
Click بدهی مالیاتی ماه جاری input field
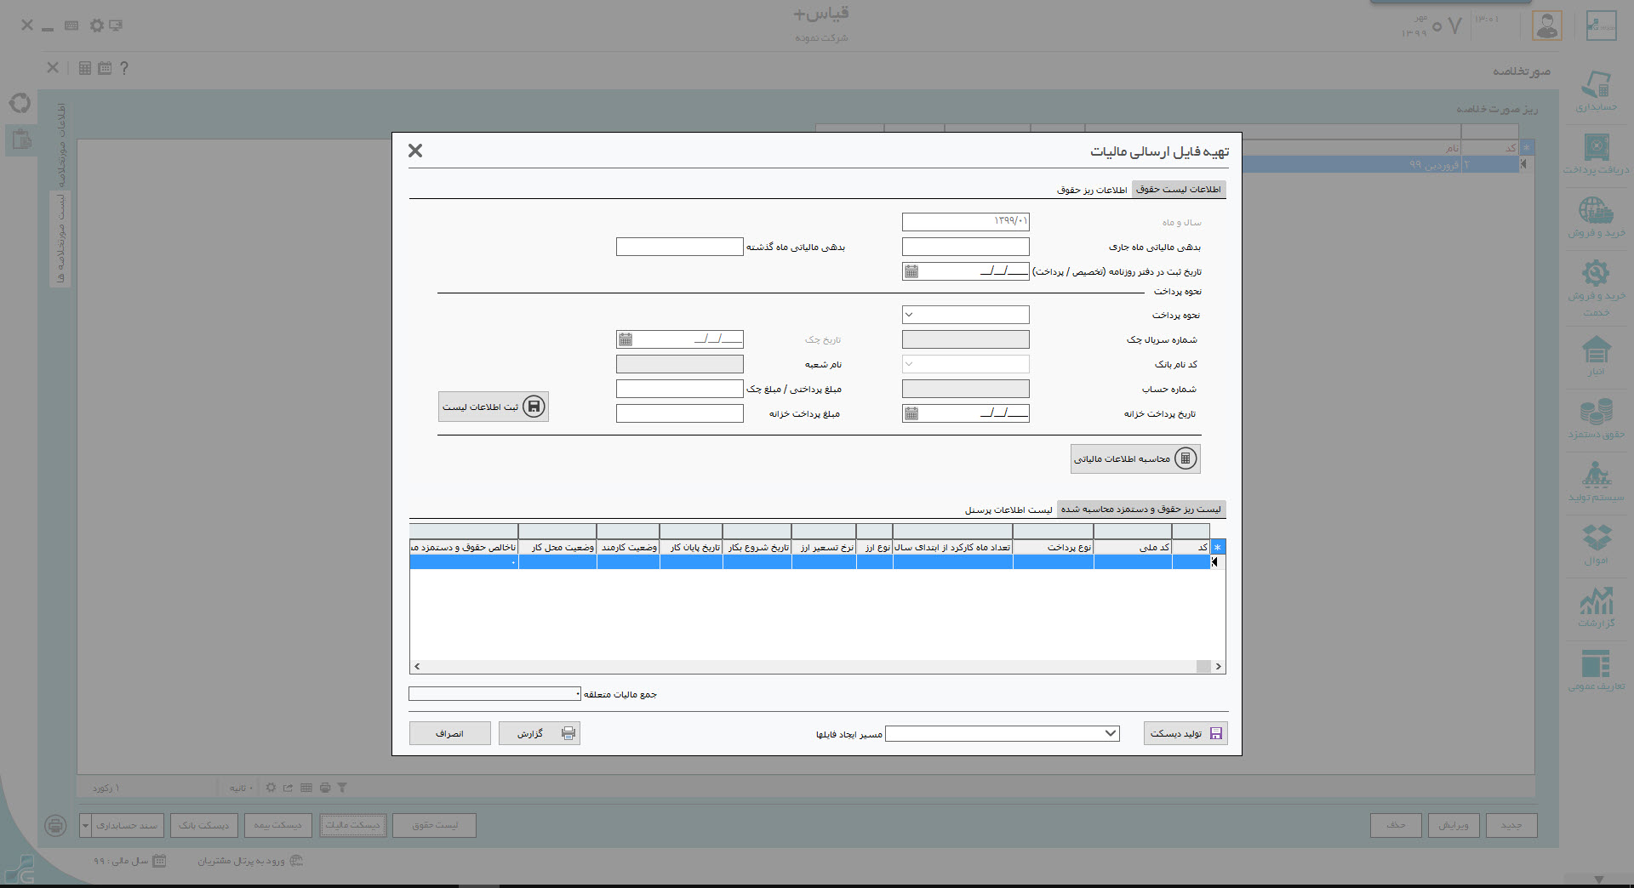tap(966, 247)
